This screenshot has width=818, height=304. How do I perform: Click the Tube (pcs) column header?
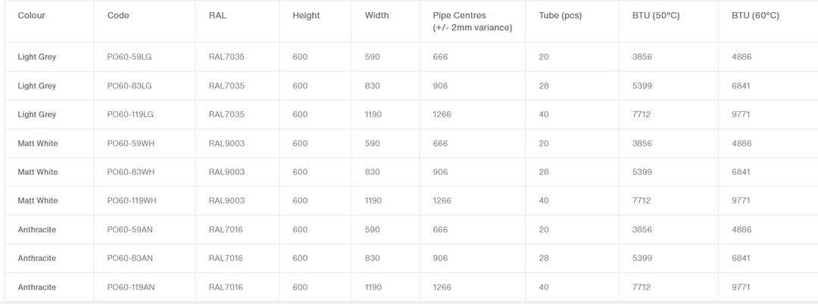coord(560,15)
